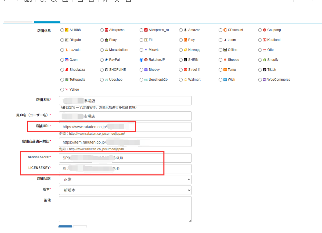Click the DHgate logo icon
Screen dimensions: 322x233
pyautogui.click(x=67, y=40)
